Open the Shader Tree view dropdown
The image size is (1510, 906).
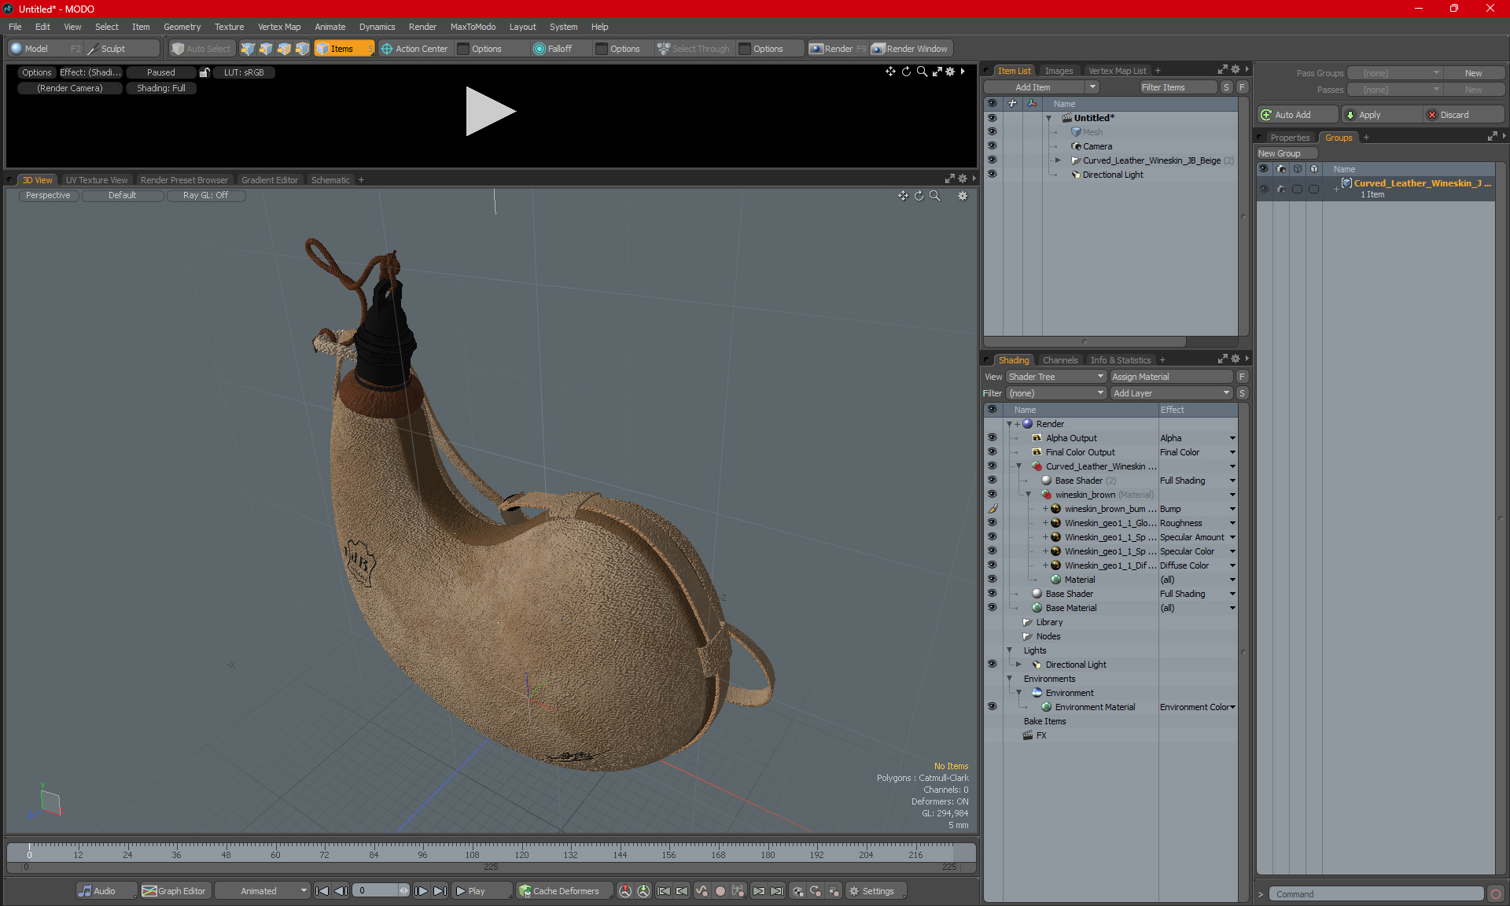click(x=1056, y=377)
